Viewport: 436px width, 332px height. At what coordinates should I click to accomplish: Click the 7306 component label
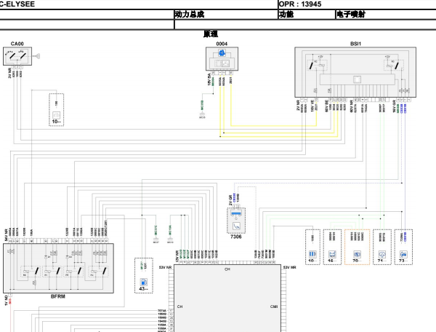coord(235,237)
